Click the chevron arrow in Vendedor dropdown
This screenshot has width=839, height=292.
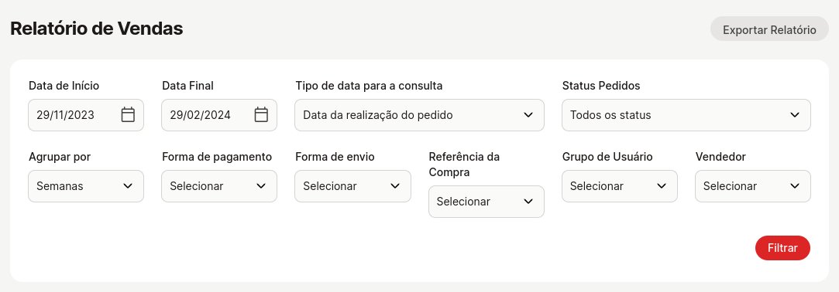[795, 185]
